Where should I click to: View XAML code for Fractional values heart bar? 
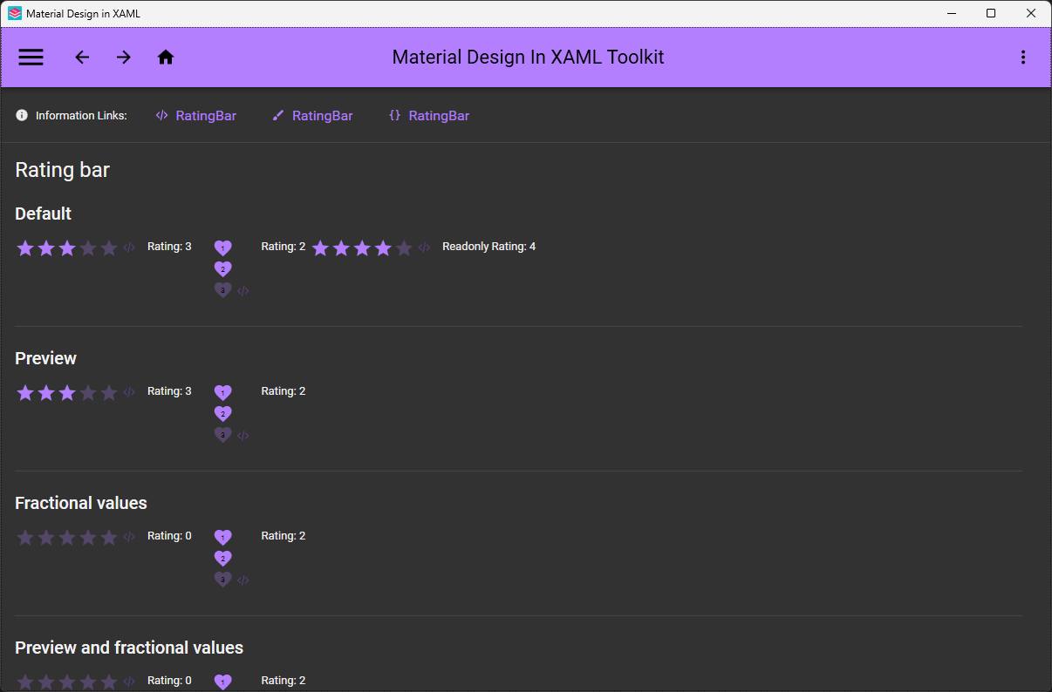[243, 580]
